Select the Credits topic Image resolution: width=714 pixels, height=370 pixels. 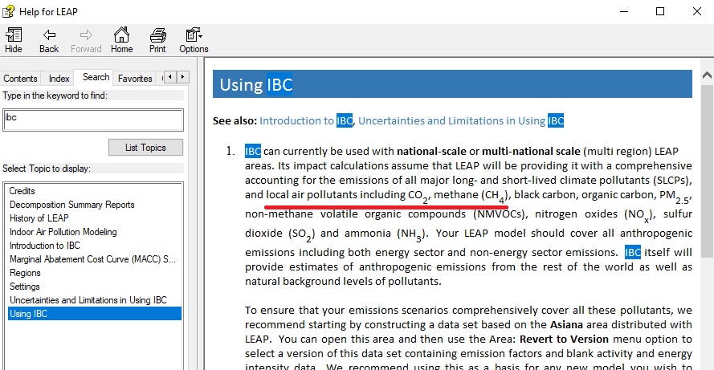[x=22, y=191]
